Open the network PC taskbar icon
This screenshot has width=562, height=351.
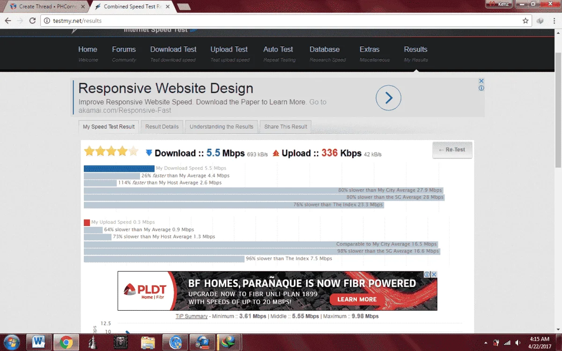click(203, 343)
